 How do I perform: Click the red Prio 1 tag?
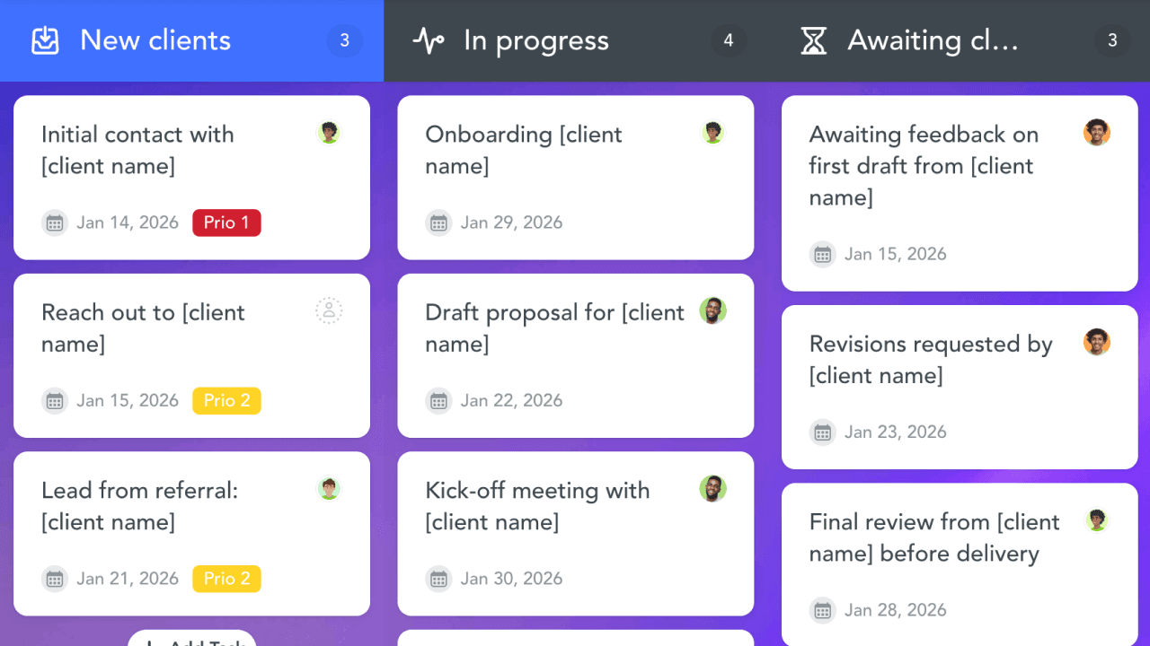coord(226,223)
